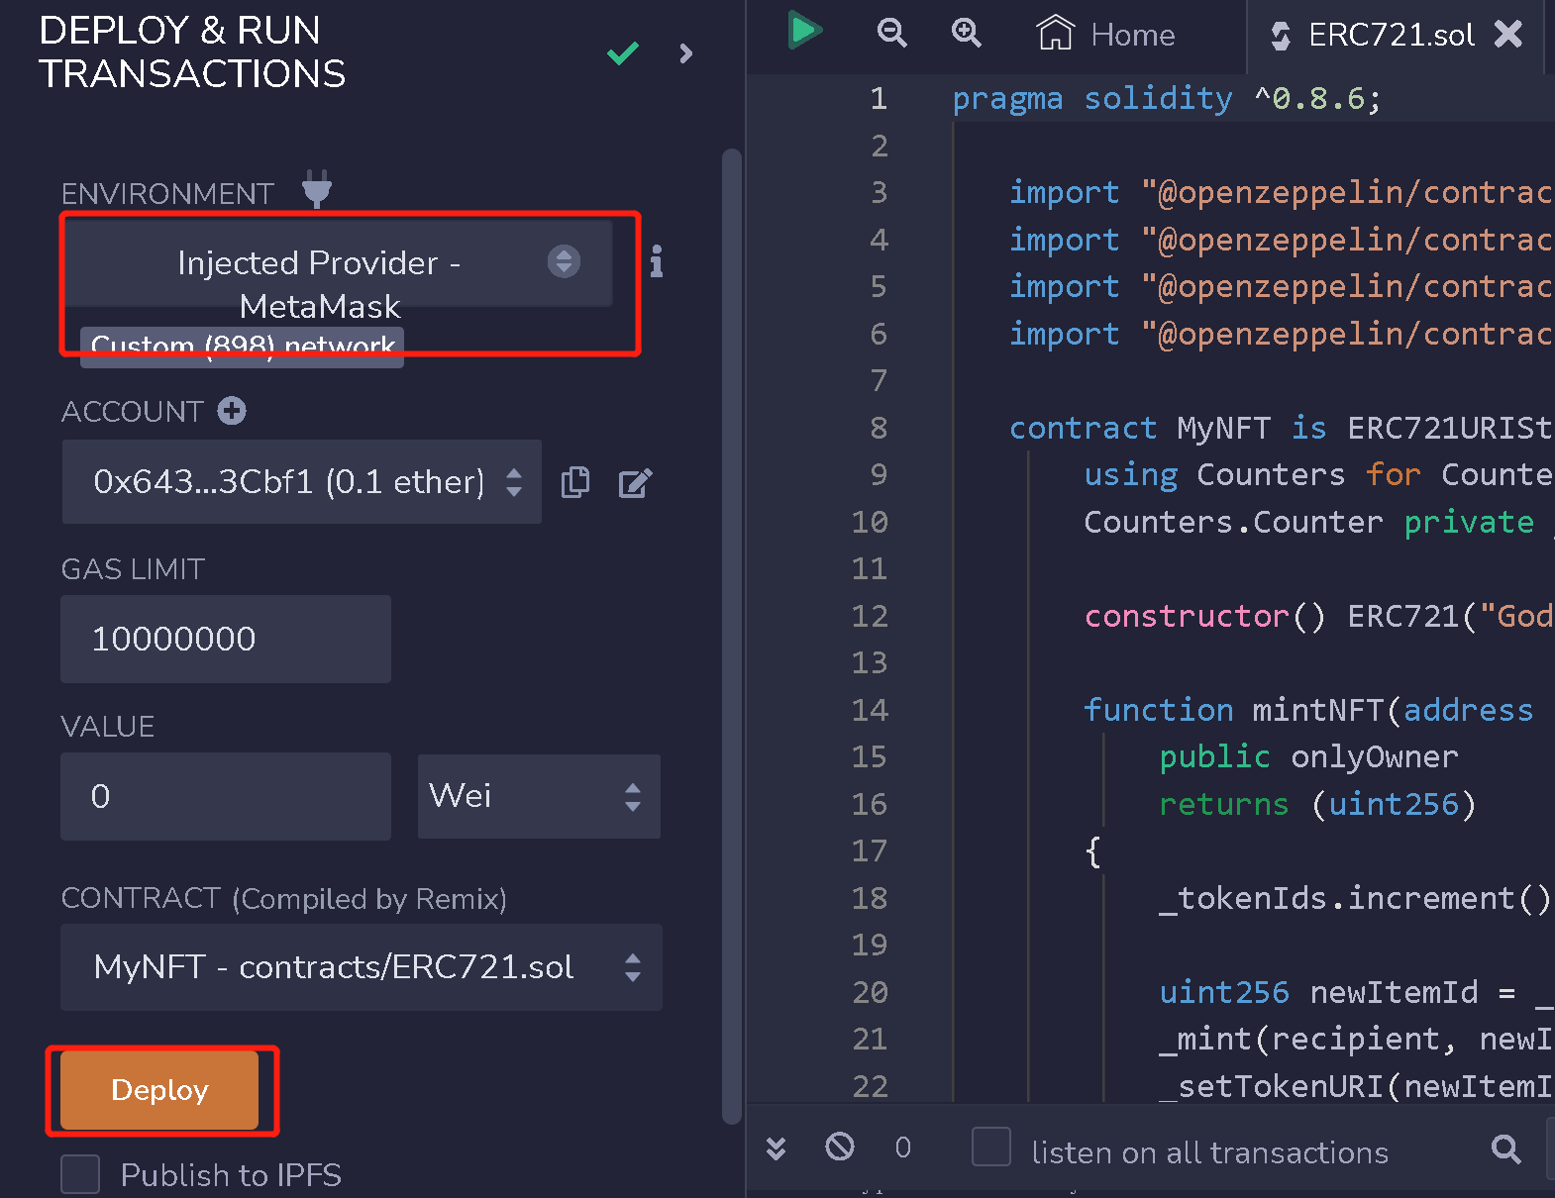Click the constructor keyword in code
The height and width of the screenshot is (1198, 1555).
1187,616
